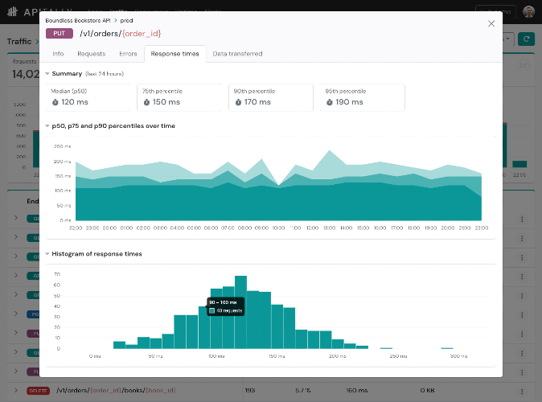Collapse the Summary section
The width and height of the screenshot is (542, 402).
pyautogui.click(x=47, y=74)
